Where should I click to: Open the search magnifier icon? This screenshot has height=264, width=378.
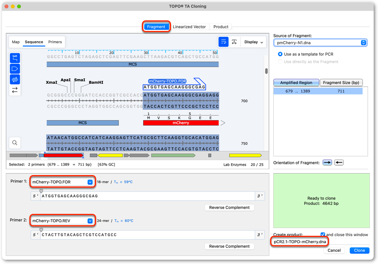[x=15, y=143]
